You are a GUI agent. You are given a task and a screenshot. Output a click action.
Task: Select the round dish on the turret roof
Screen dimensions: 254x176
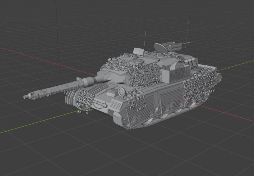pos(160,48)
